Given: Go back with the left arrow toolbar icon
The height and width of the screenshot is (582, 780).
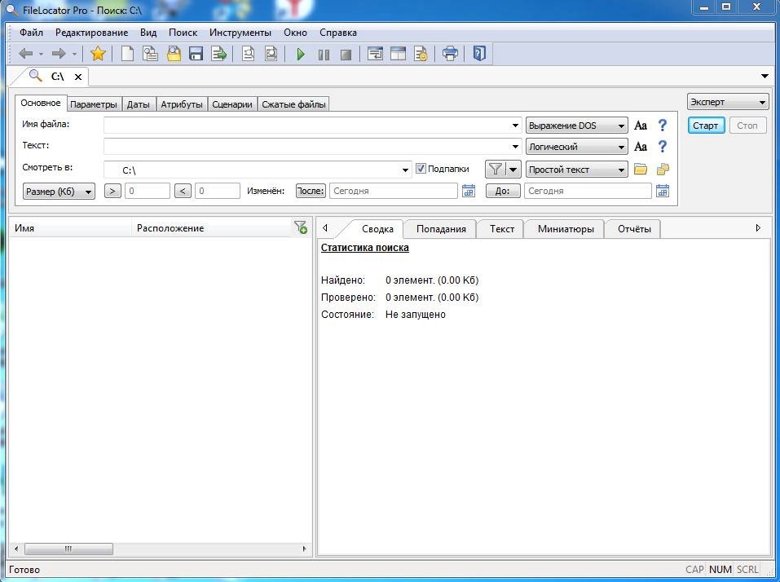Looking at the screenshot, I should coord(25,54).
